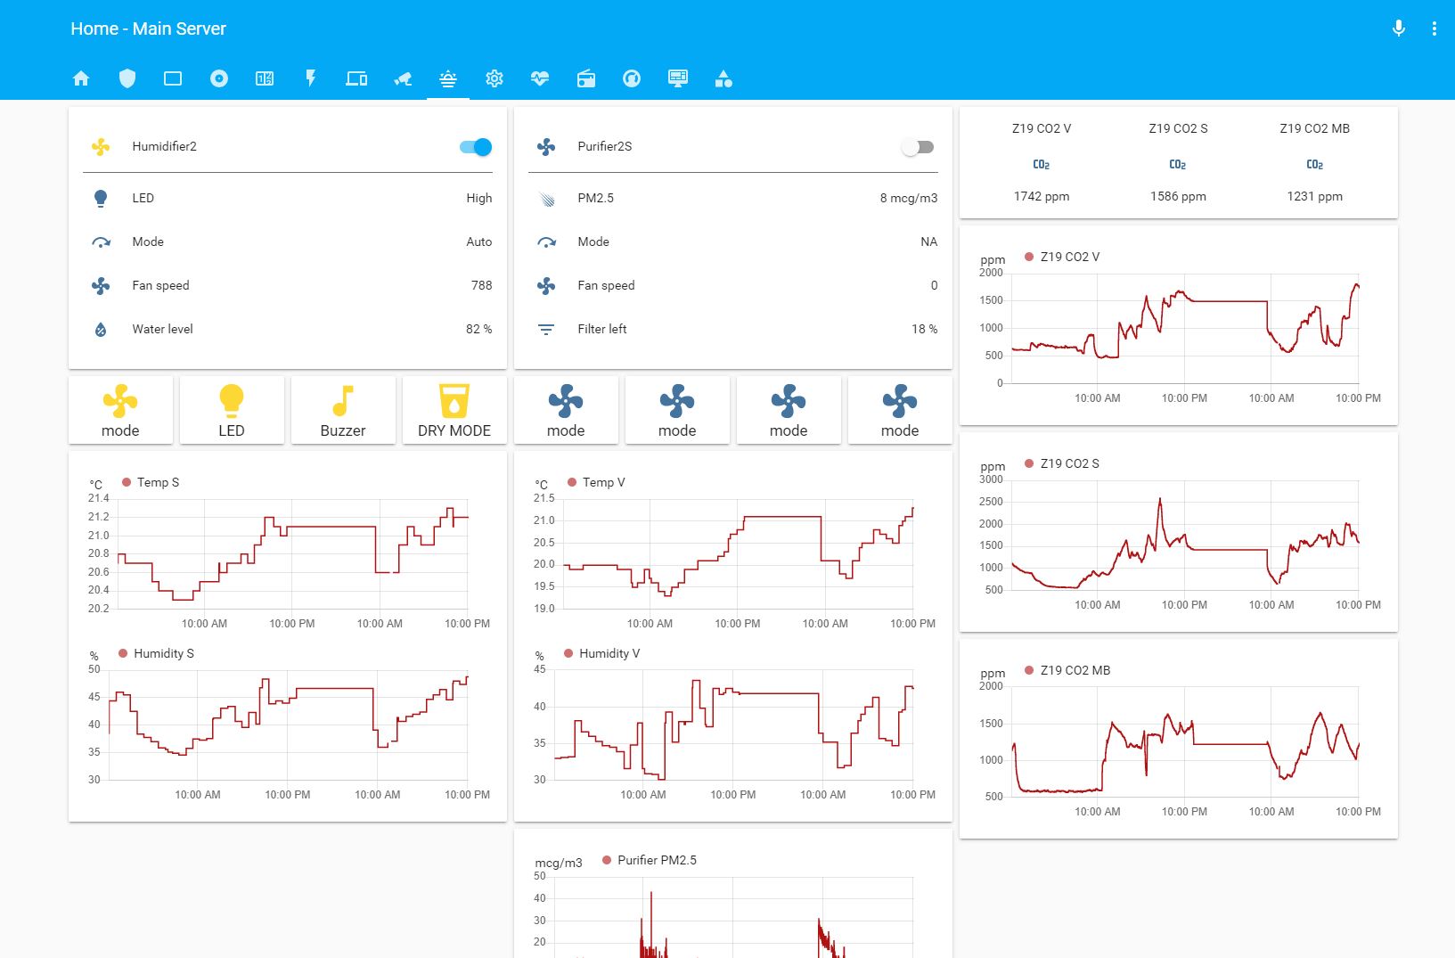This screenshot has width=1455, height=958.
Task: Select the devices tab icon
Action: (356, 78)
